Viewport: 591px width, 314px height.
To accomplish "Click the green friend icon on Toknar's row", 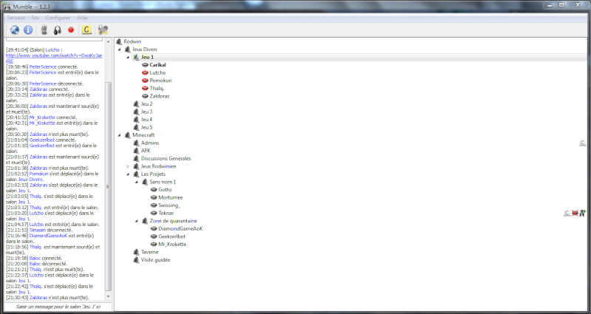I will pos(583,213).
